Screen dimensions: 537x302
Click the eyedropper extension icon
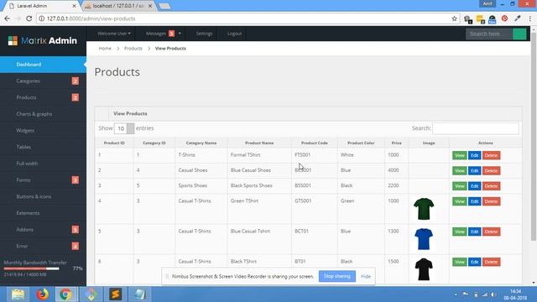(x=517, y=18)
